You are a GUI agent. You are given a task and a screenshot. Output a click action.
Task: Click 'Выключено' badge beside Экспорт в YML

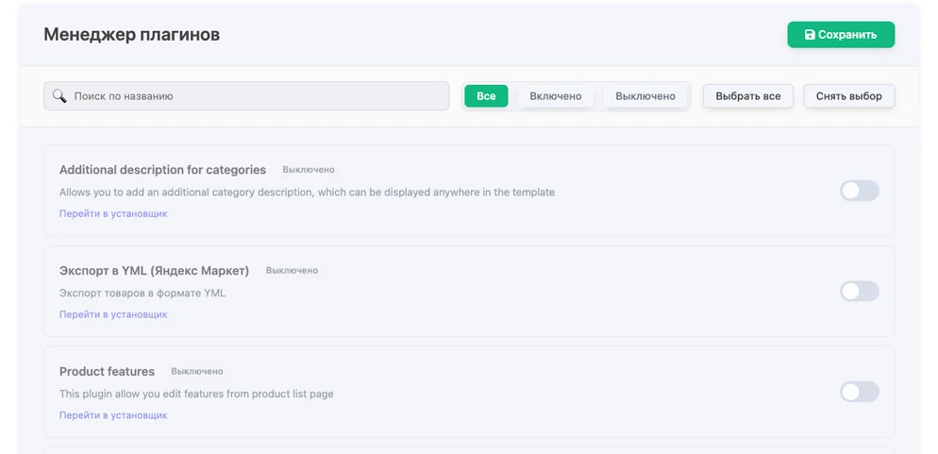292,271
